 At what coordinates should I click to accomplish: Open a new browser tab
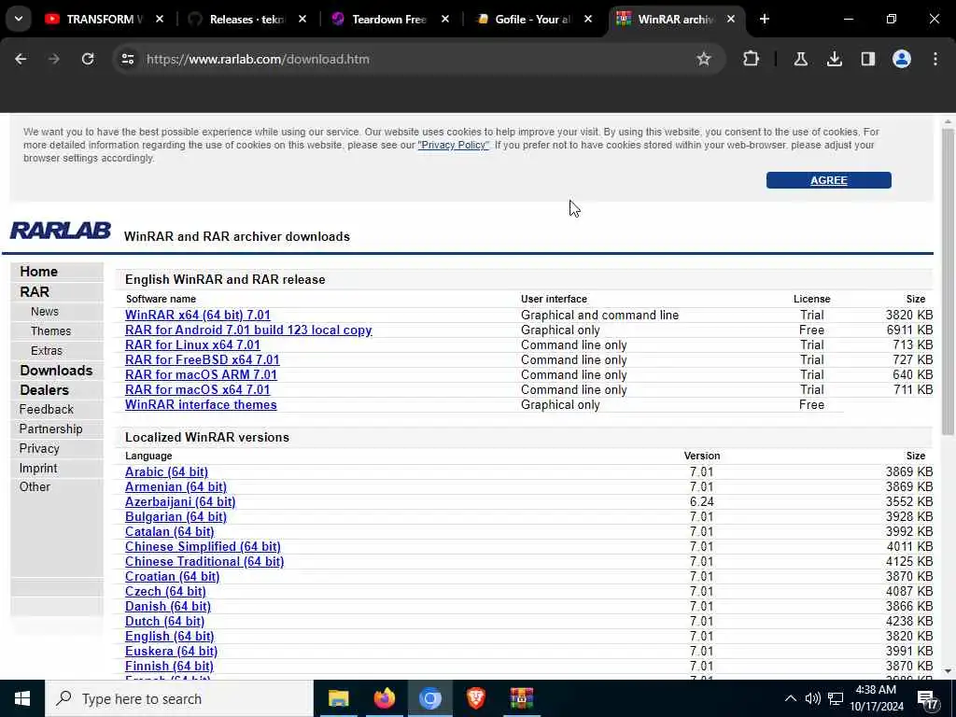pos(764,19)
